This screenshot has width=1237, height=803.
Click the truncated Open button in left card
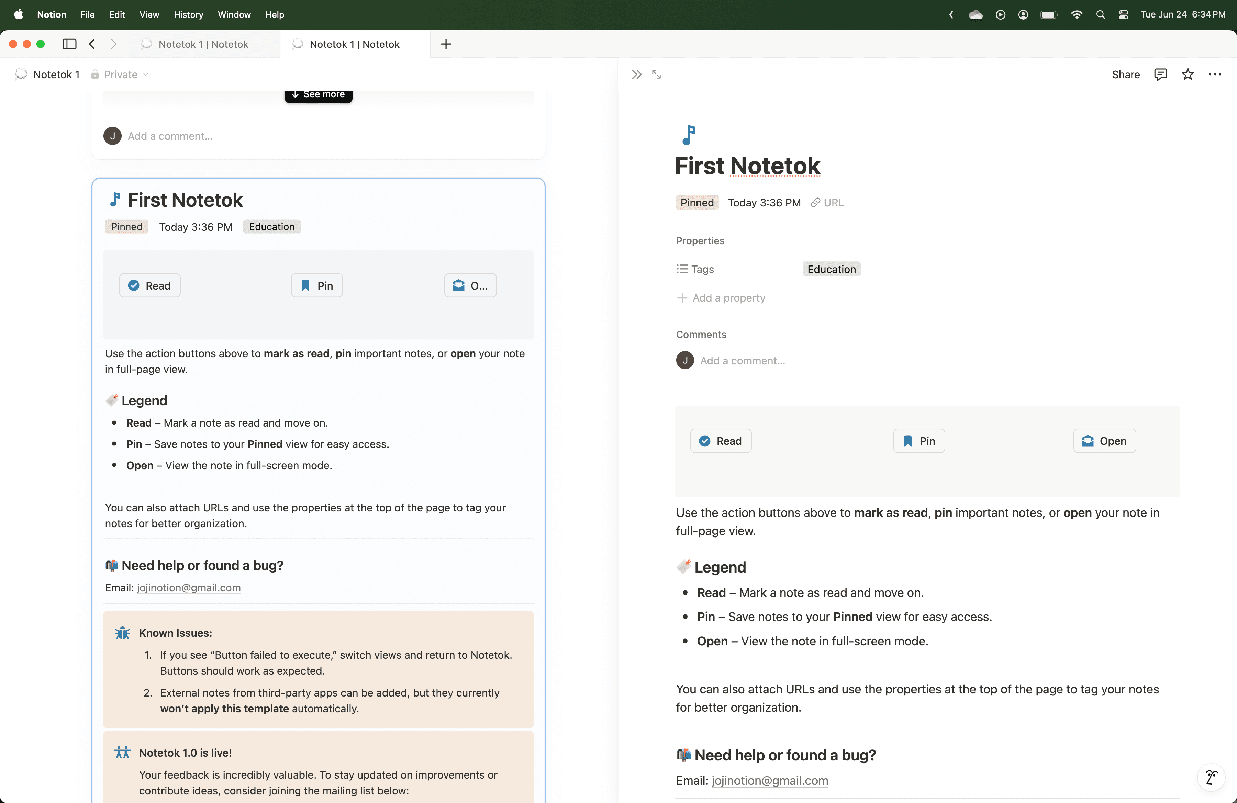(470, 285)
